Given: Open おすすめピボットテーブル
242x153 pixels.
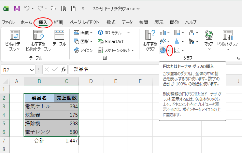Looking at the screenshot, I should click(38, 40).
